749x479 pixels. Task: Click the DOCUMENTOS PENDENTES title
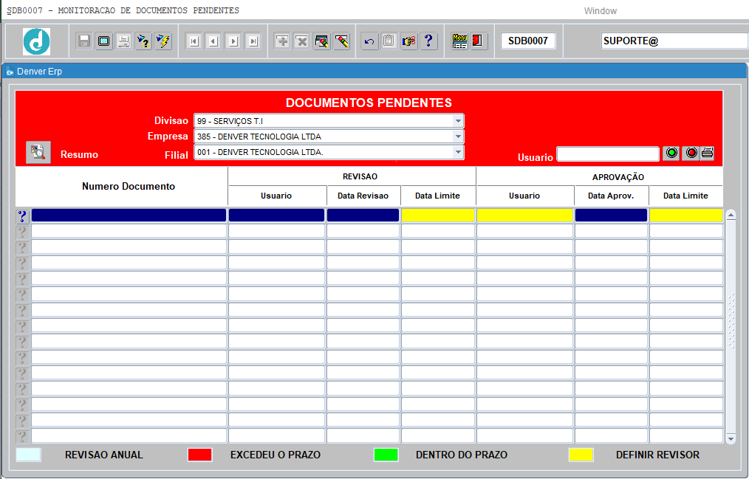pos(369,103)
